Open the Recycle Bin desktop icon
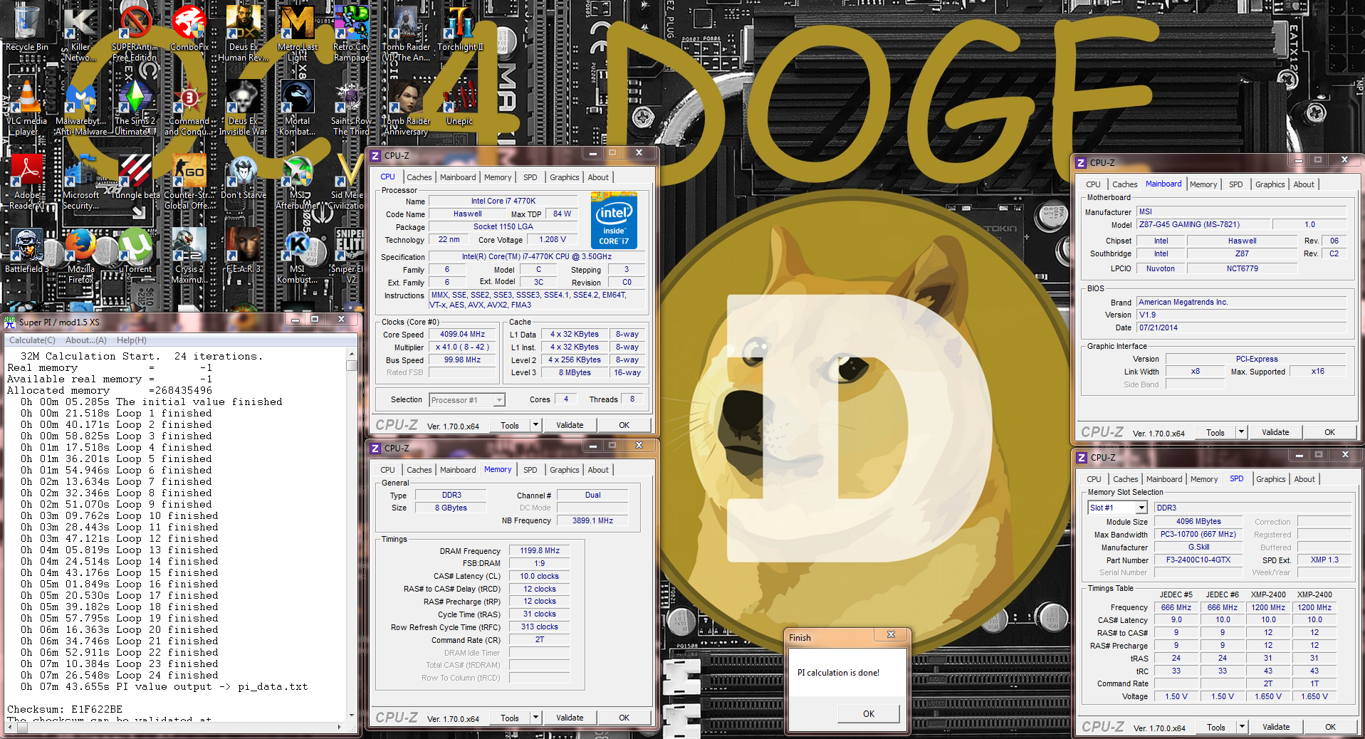Screen dimensions: 1365x739 (x=27, y=28)
